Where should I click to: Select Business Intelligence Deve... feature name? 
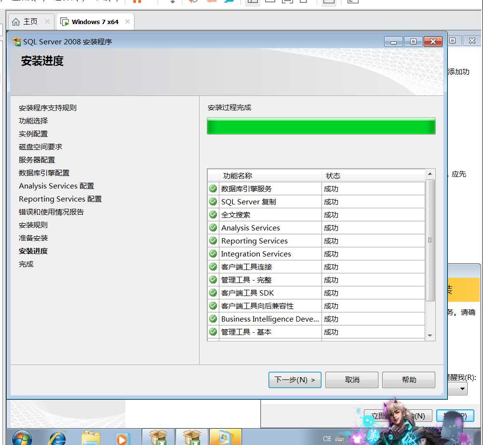270,319
